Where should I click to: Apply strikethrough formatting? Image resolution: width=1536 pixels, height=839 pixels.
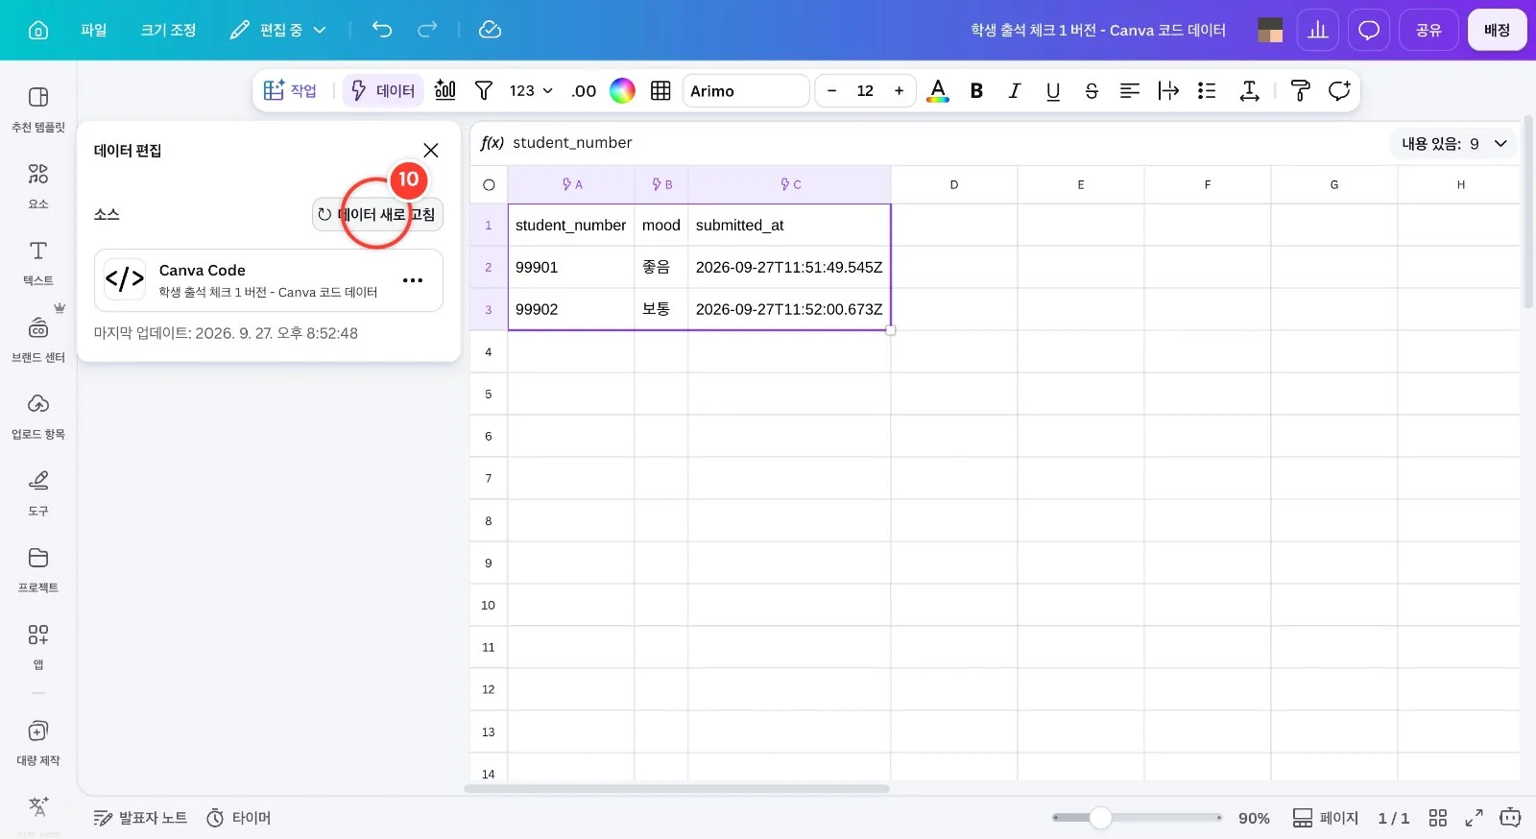(x=1092, y=90)
